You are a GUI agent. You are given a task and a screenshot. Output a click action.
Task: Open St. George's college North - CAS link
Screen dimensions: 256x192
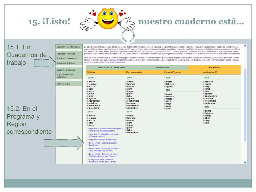[x=104, y=155]
